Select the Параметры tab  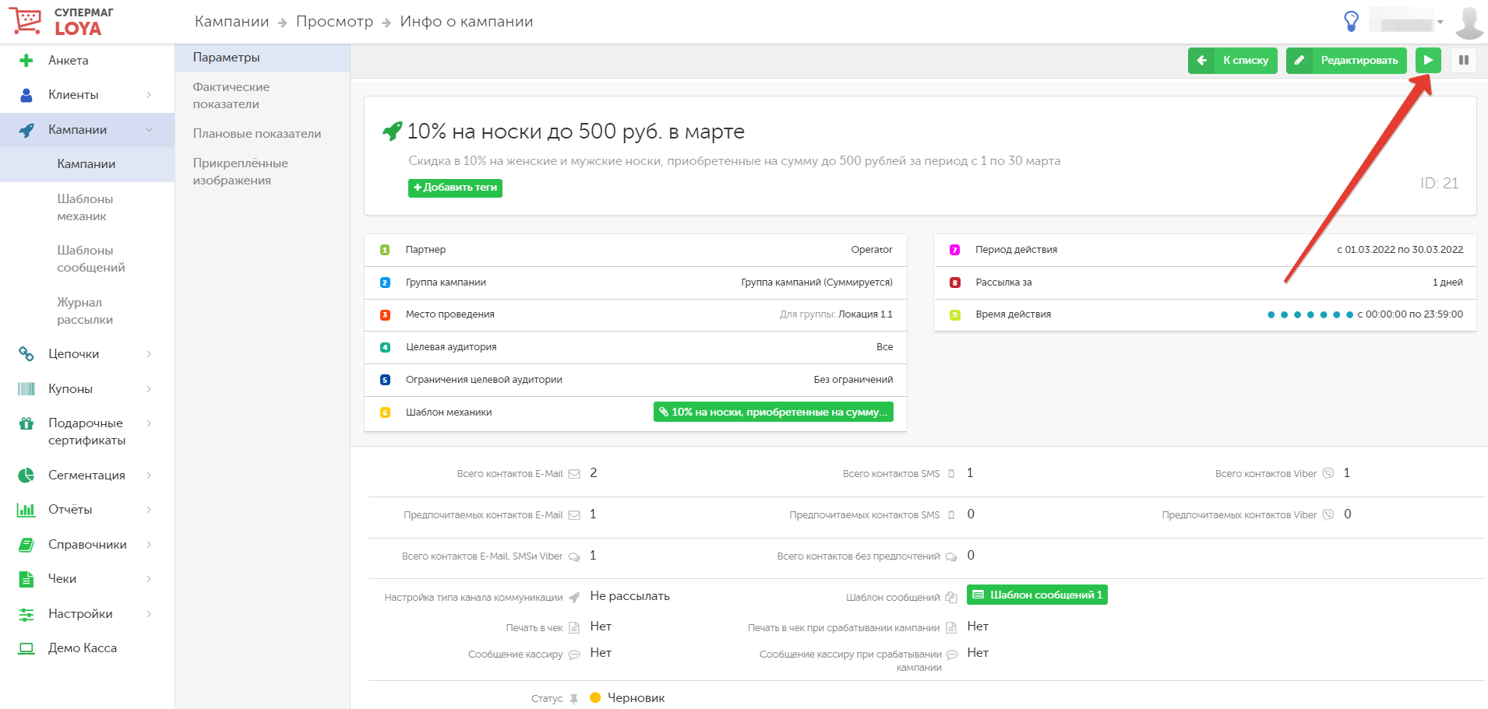[263, 58]
